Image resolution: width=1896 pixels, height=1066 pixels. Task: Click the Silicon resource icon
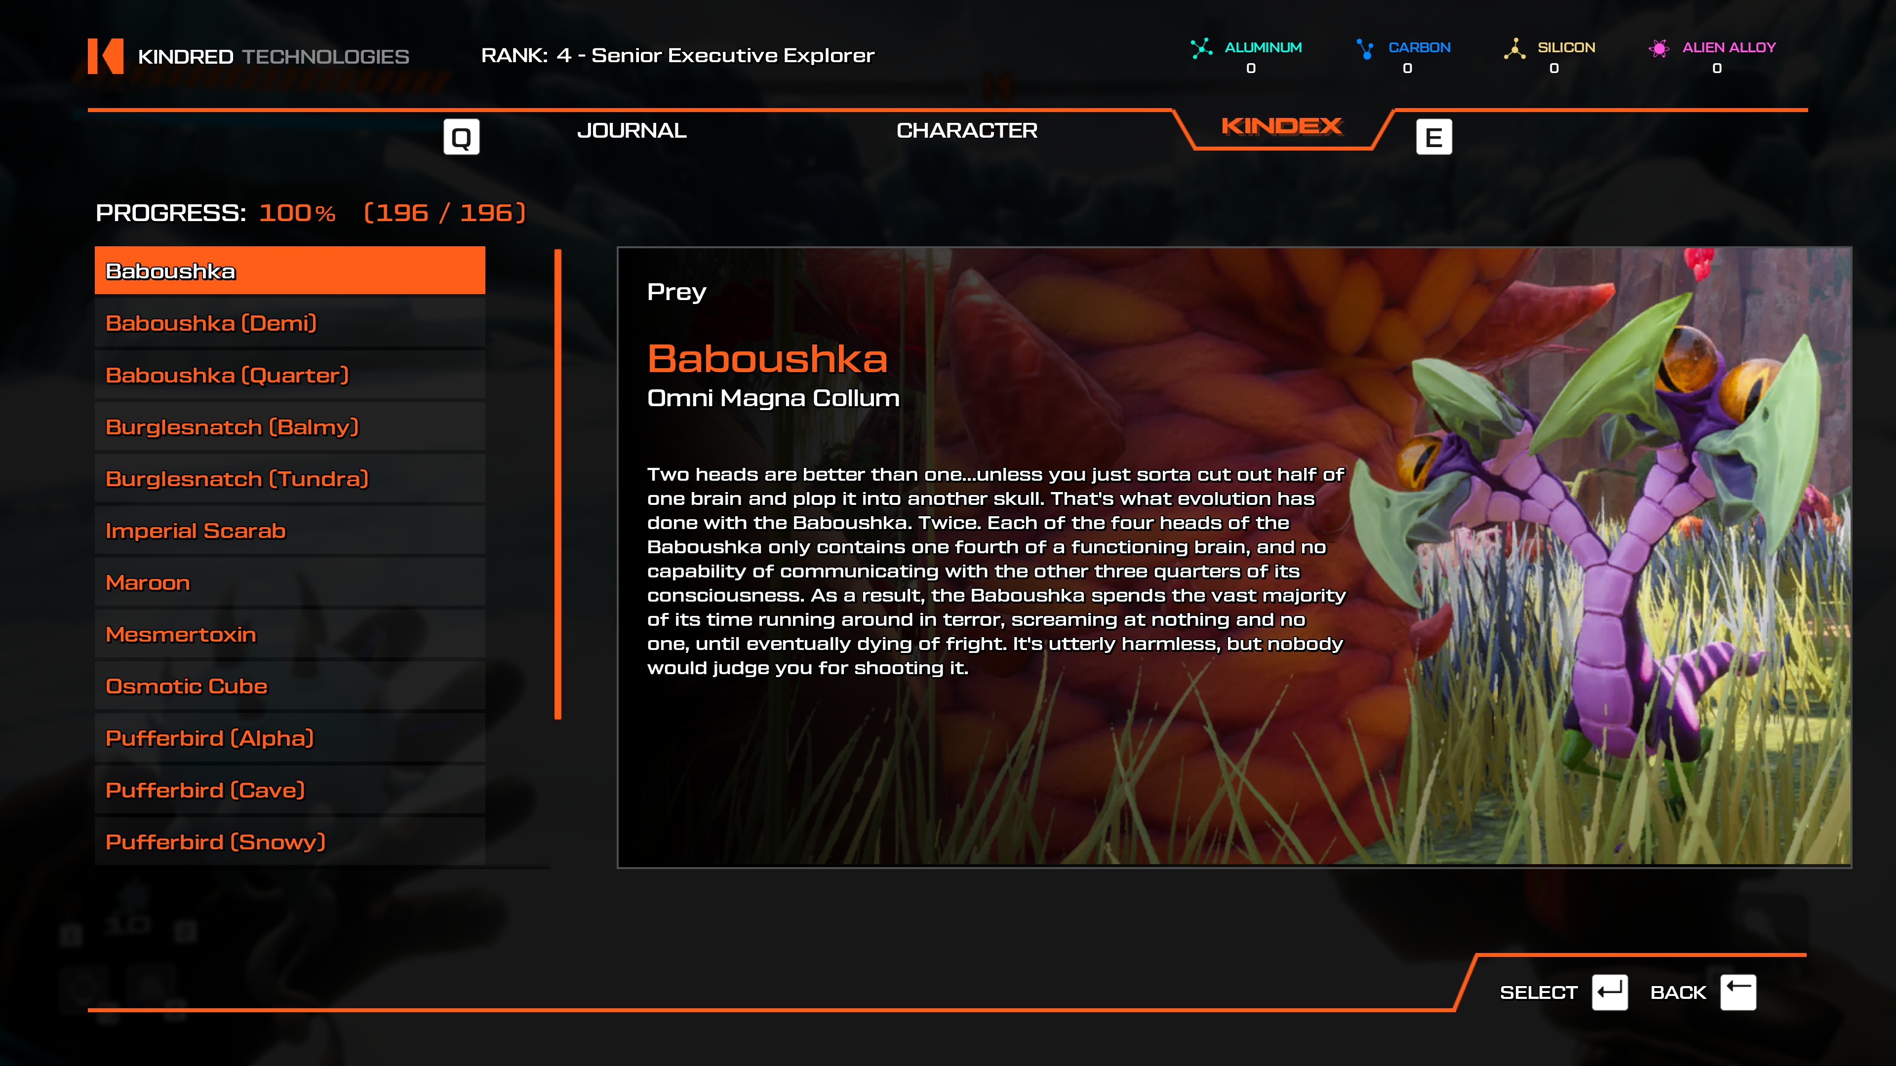(x=1514, y=48)
